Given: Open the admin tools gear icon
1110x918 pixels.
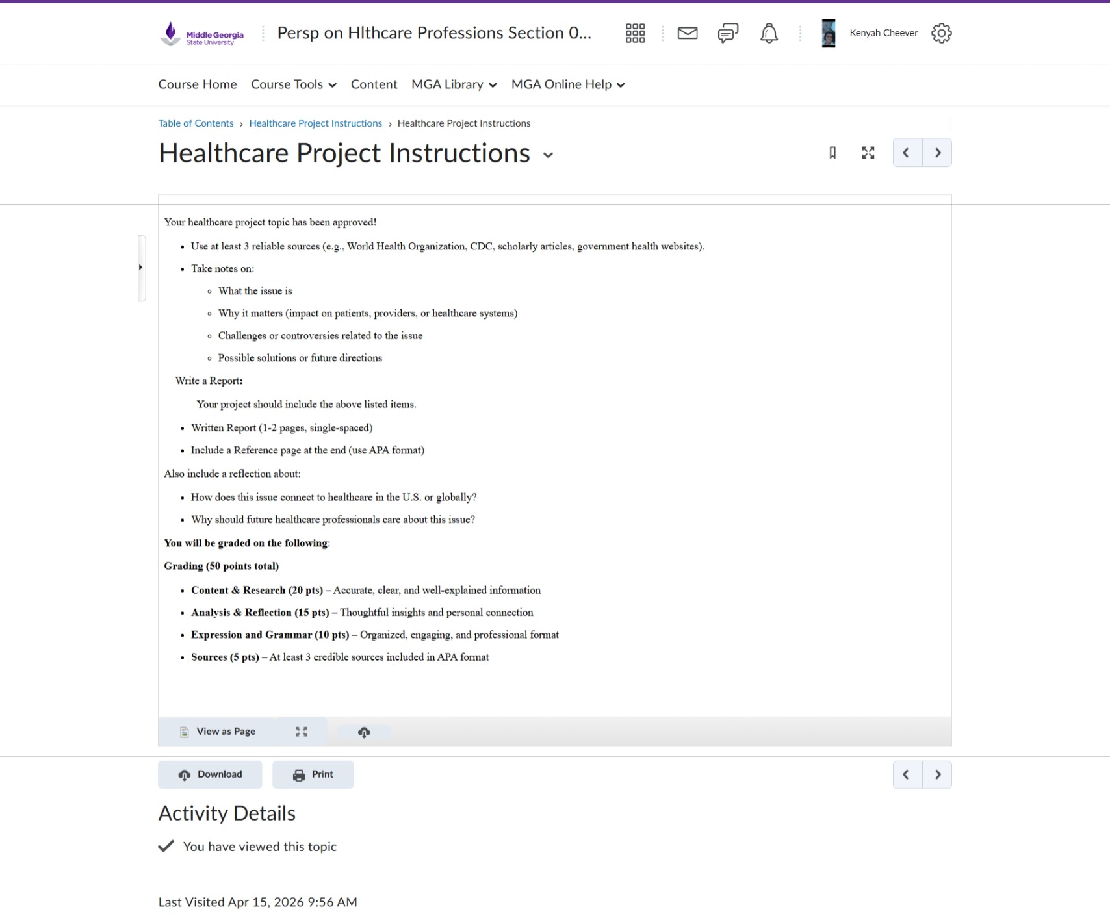Looking at the screenshot, I should coord(941,33).
